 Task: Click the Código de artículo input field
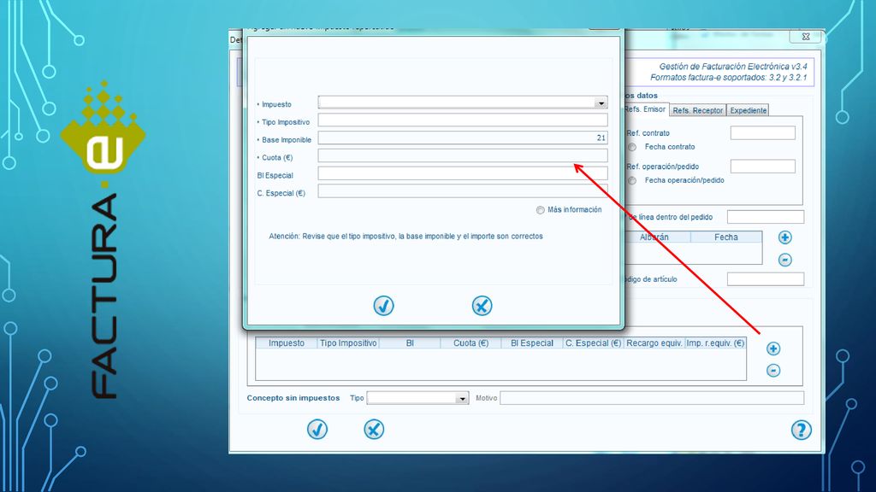[766, 279]
